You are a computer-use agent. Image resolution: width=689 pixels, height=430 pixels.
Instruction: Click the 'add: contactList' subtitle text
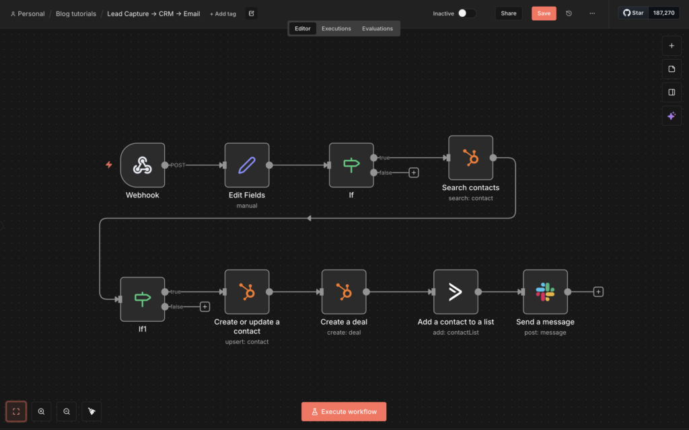click(456, 333)
